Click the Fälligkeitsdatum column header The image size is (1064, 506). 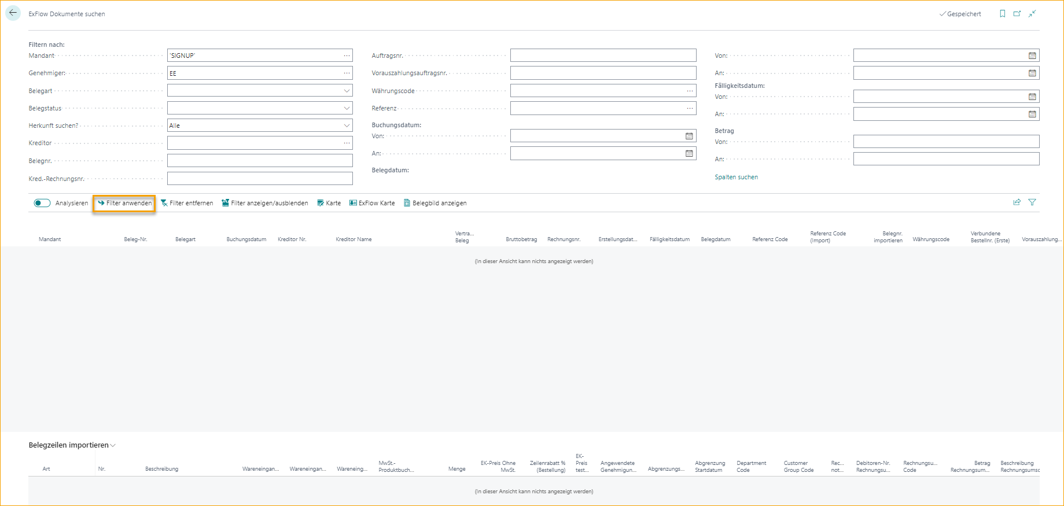(x=669, y=239)
